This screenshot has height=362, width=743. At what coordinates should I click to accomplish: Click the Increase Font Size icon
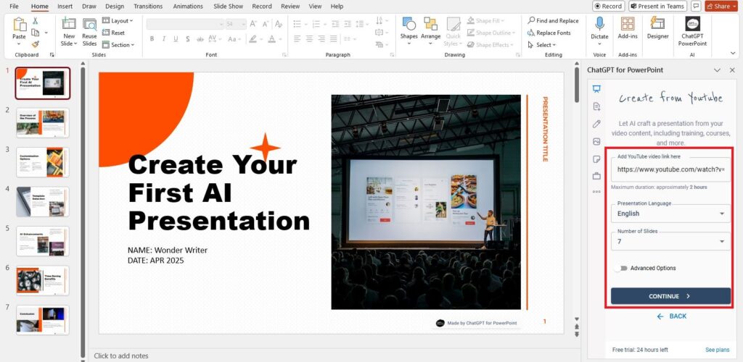pyautogui.click(x=253, y=24)
